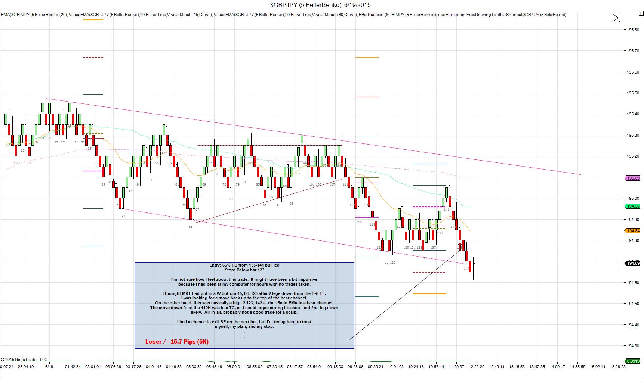Click the 6/19 date label on the time axis
Image resolution: width=644 pixels, height=379 pixels.
point(49,367)
